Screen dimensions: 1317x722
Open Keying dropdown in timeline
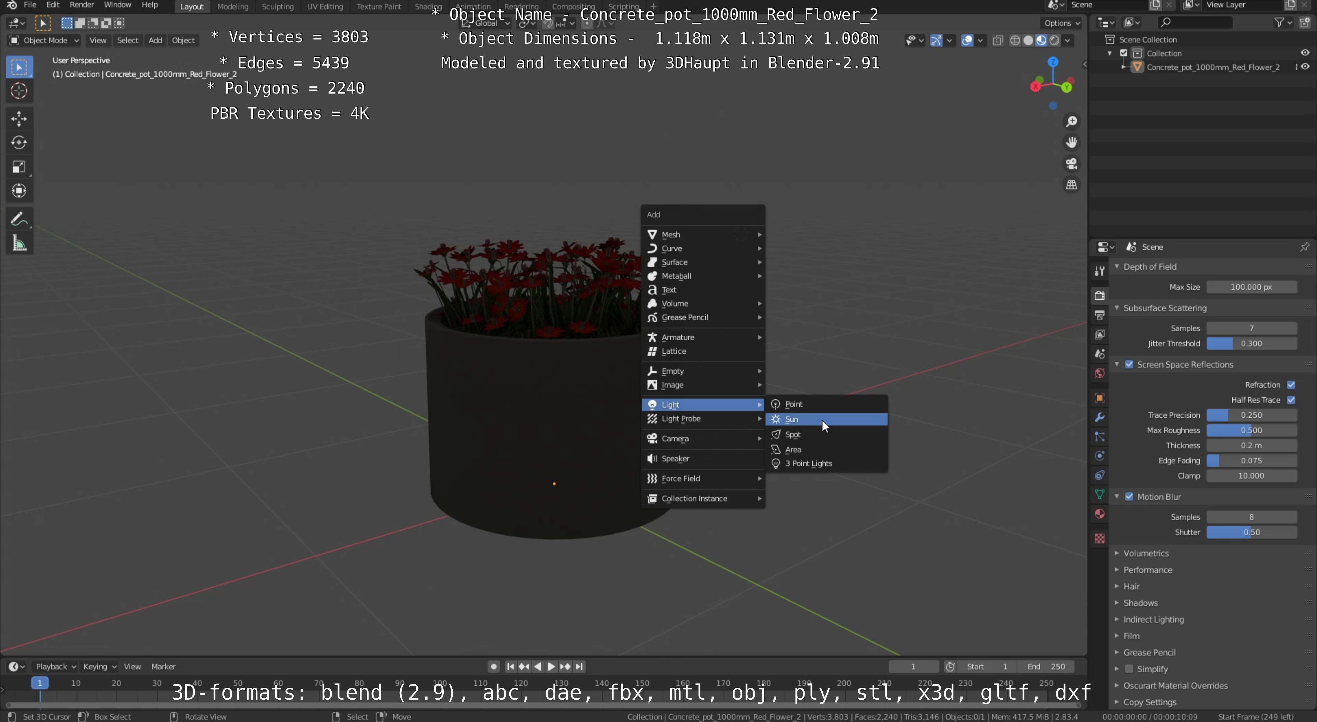(99, 667)
